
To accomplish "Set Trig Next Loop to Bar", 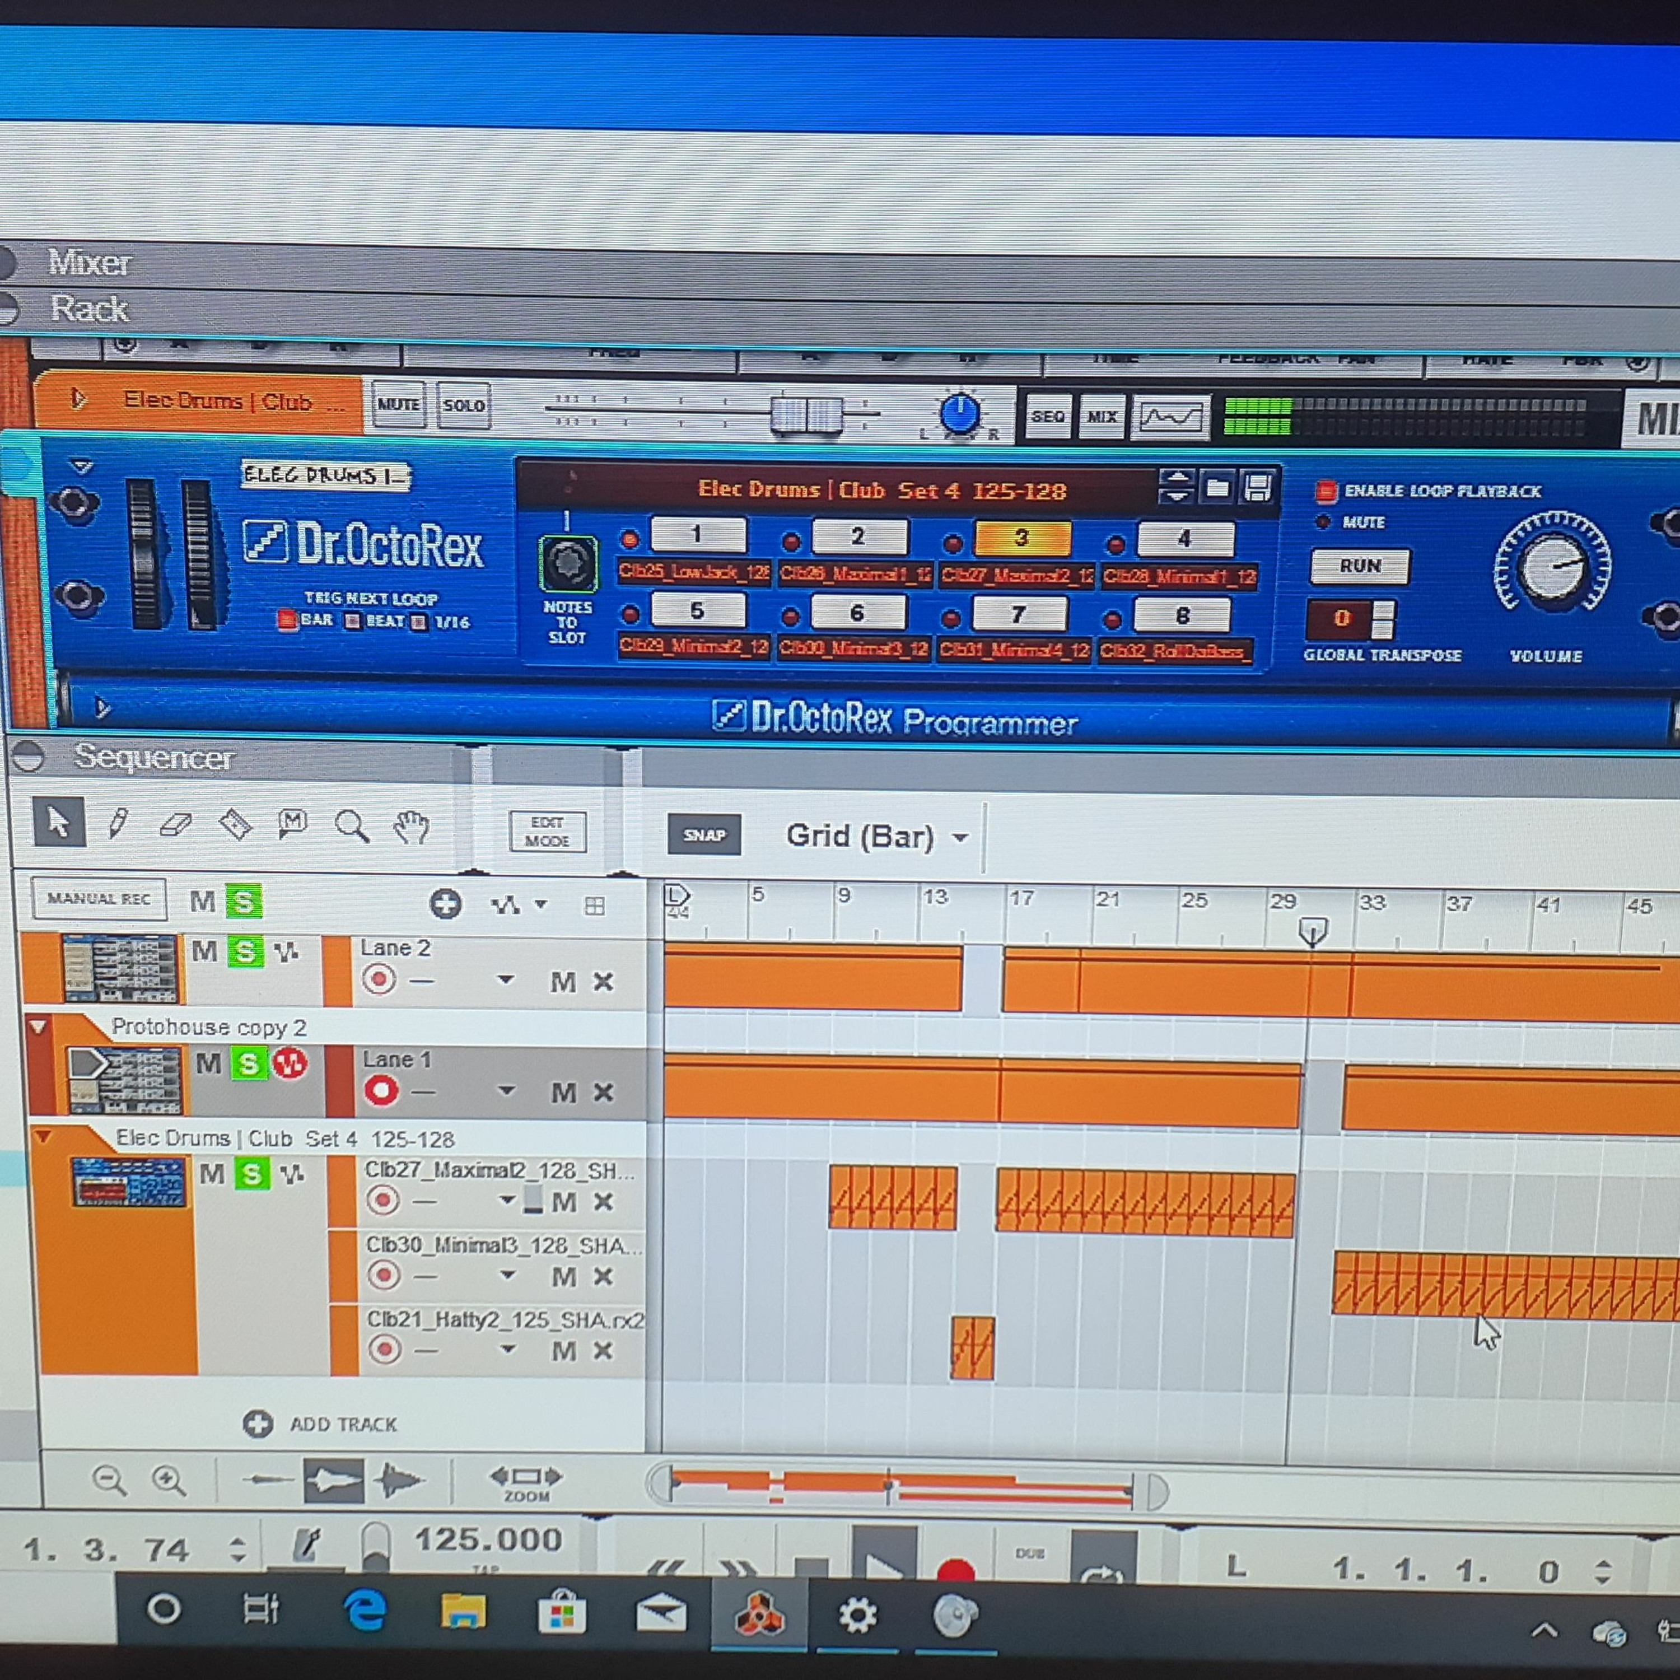I will tap(286, 621).
